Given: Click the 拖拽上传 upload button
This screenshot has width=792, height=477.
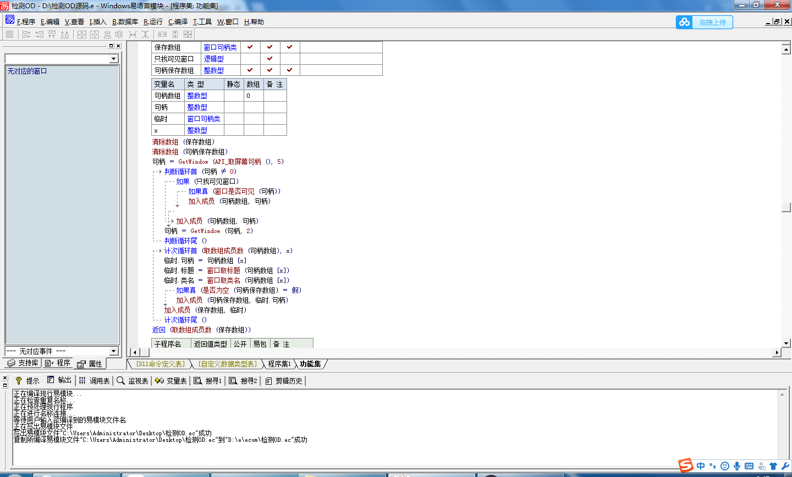Looking at the screenshot, I should [x=712, y=22].
